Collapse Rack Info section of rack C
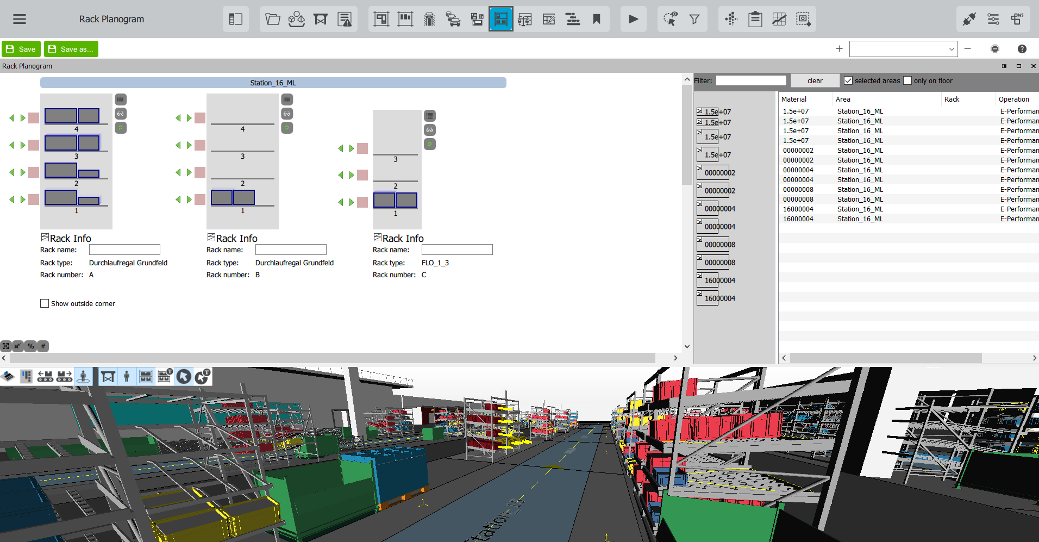The height and width of the screenshot is (542, 1039). [x=377, y=237]
